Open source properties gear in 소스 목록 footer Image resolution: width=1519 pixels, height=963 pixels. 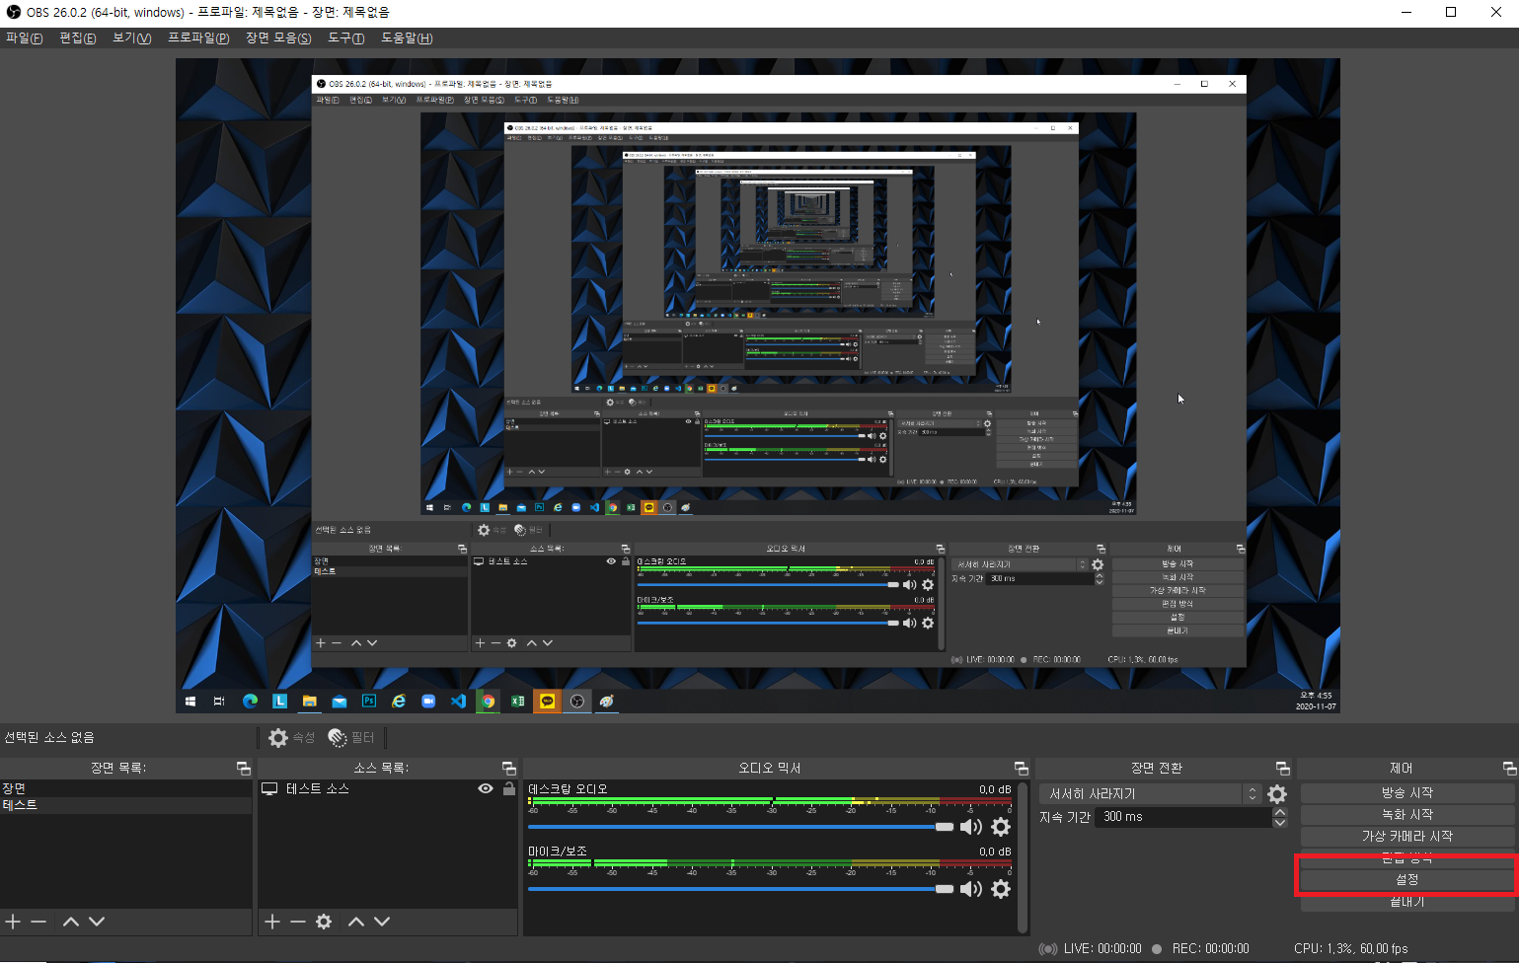(324, 922)
